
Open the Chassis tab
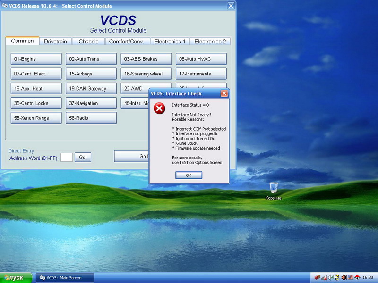coord(88,42)
